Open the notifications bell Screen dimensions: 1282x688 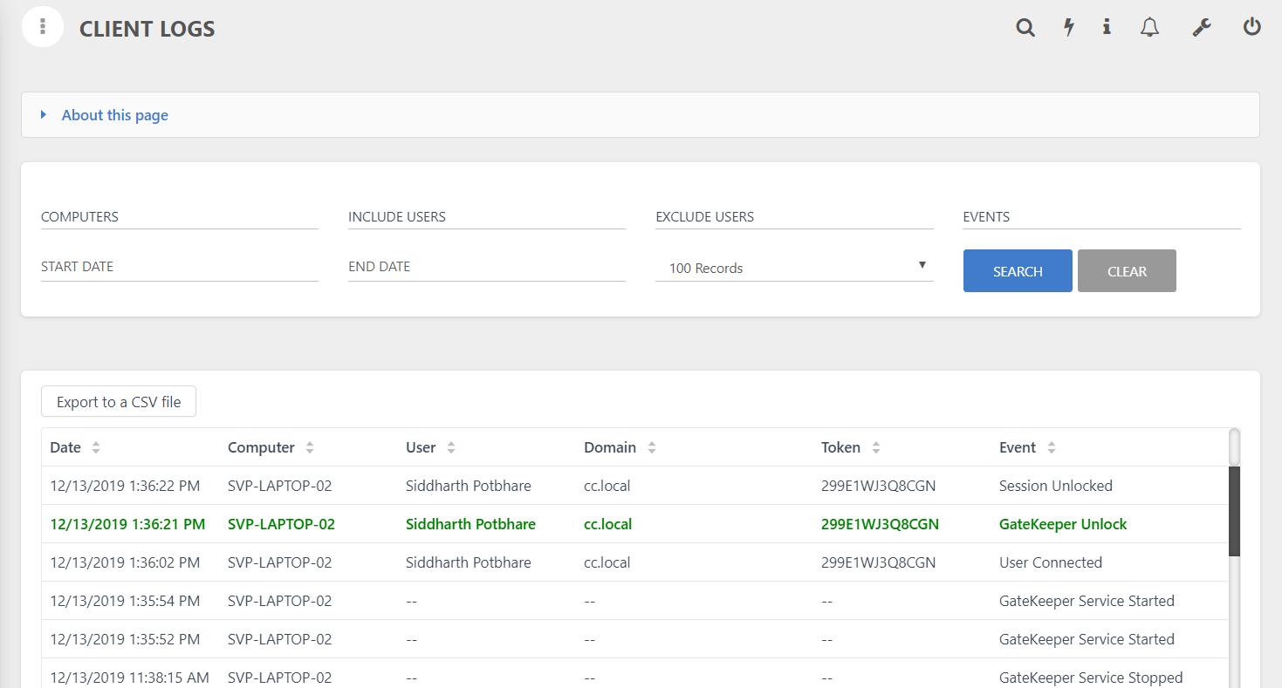coord(1150,28)
